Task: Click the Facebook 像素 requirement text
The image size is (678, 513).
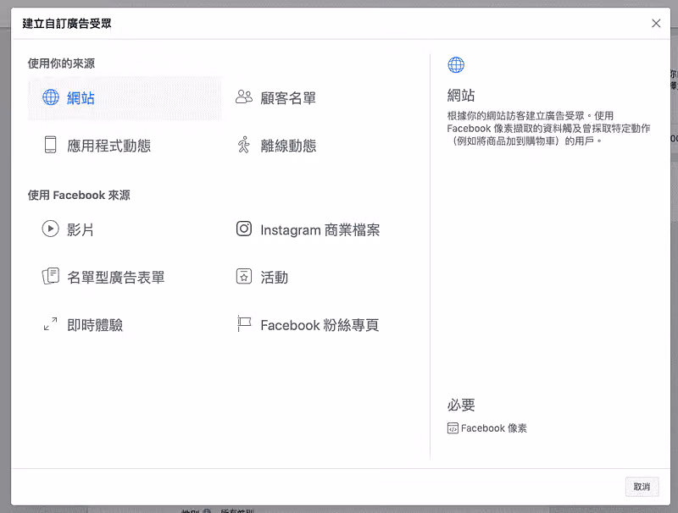Action: 494,428
